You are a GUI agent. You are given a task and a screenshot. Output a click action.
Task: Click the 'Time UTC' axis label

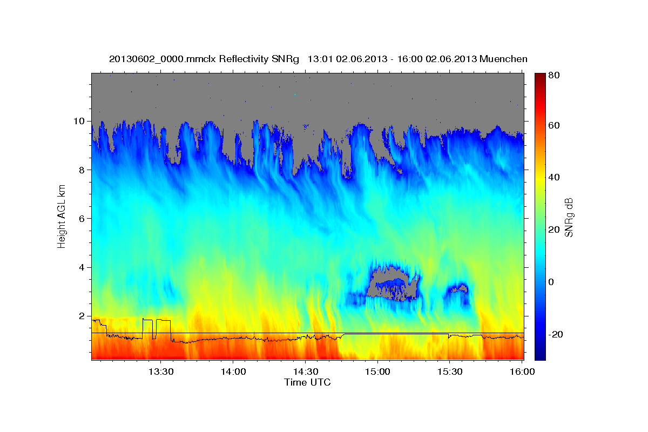click(307, 382)
